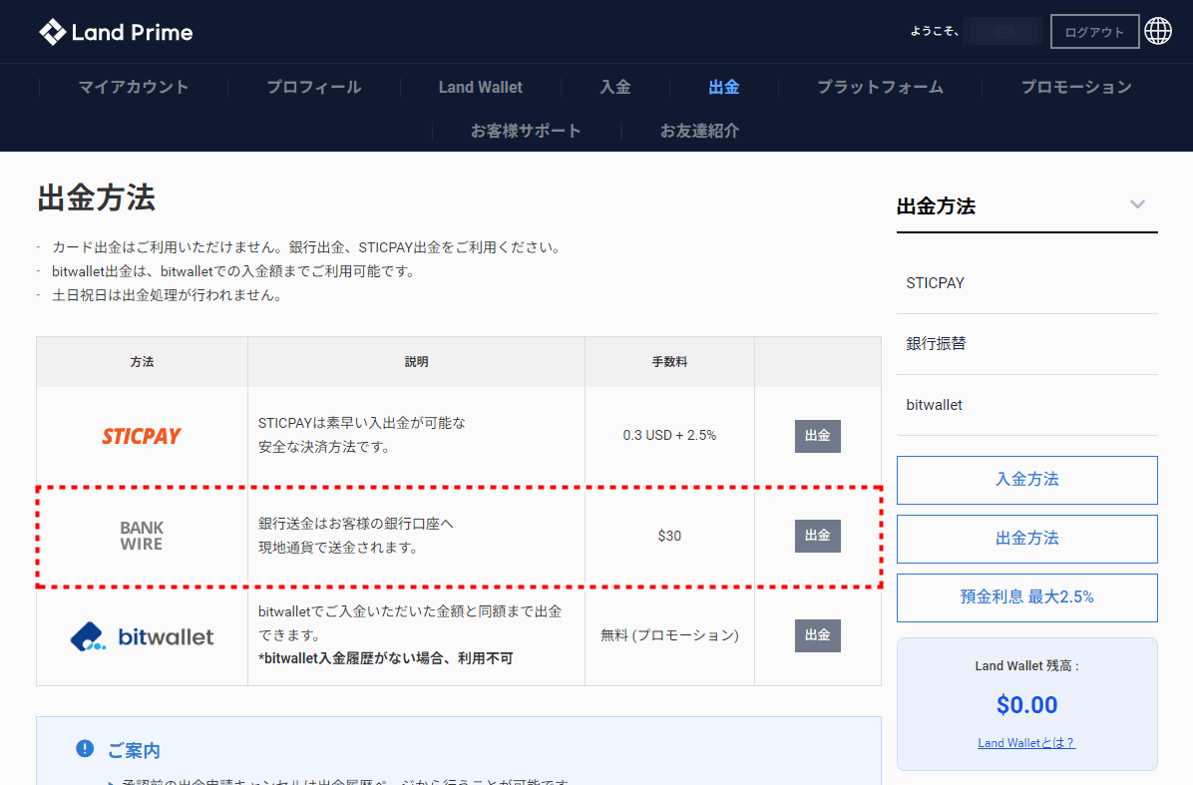
Task: Click the $0.00 wallet balance
Action: 1027,705
